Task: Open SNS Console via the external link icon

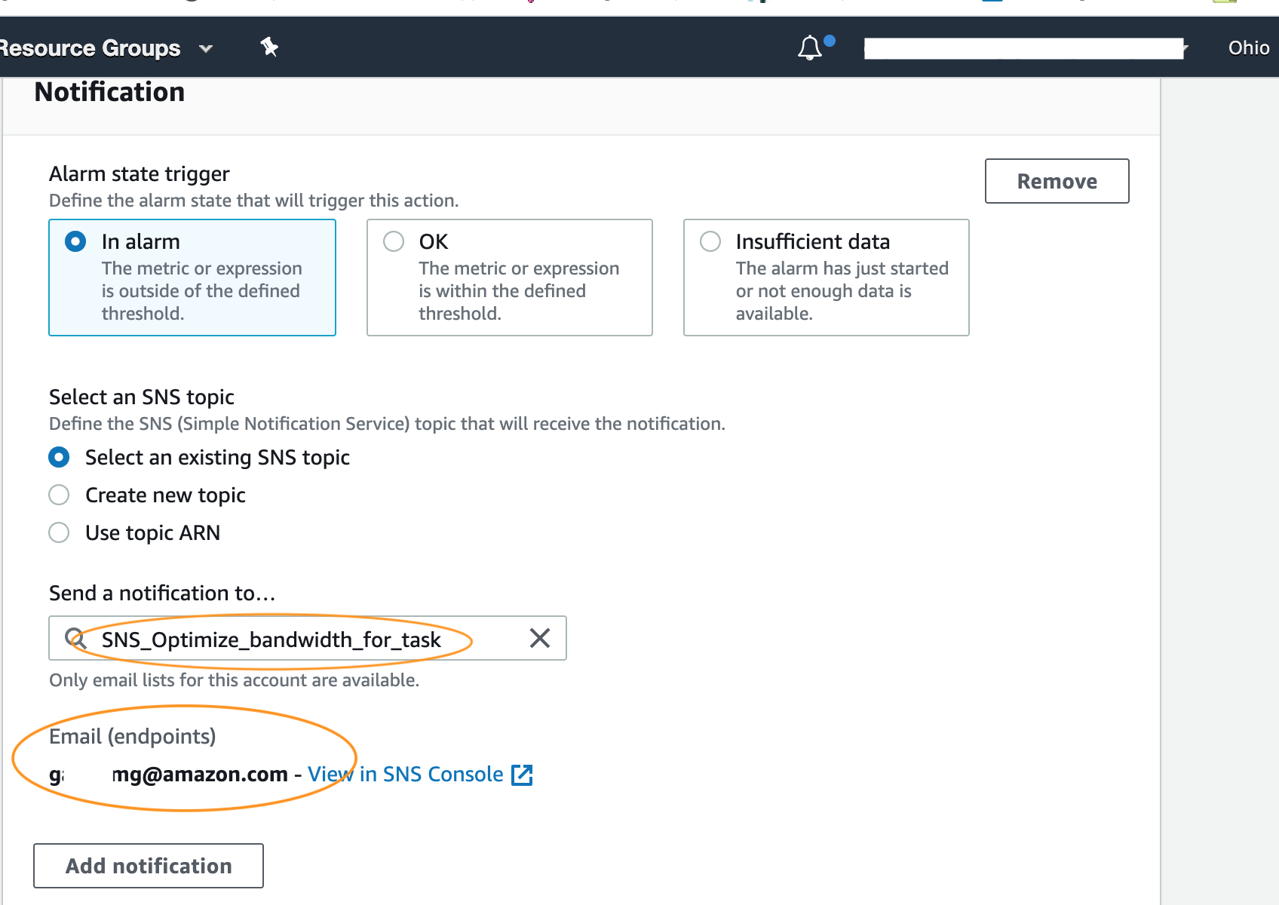Action: (x=522, y=775)
